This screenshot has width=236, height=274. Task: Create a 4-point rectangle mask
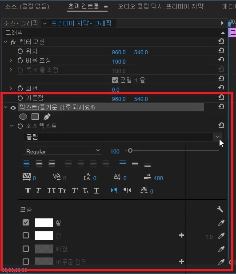(x=35, y=117)
